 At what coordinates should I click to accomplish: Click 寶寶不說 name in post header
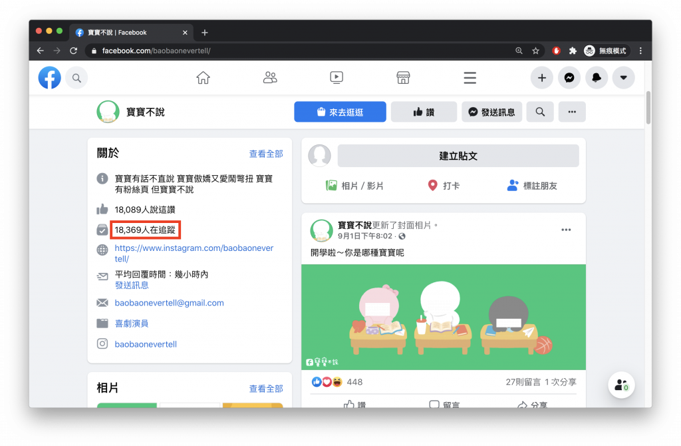click(354, 225)
